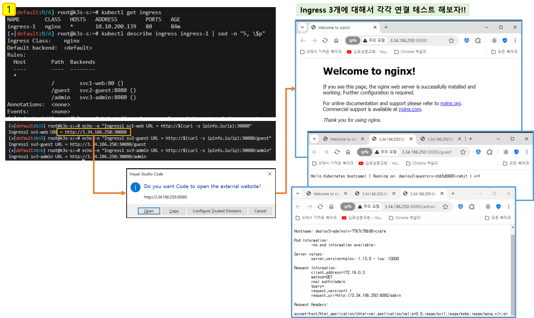Open the Chrome 책갈피 bookmark folder in top browser
Image resolution: width=534 pixels, height=318 pixels.
pyautogui.click(x=410, y=52)
